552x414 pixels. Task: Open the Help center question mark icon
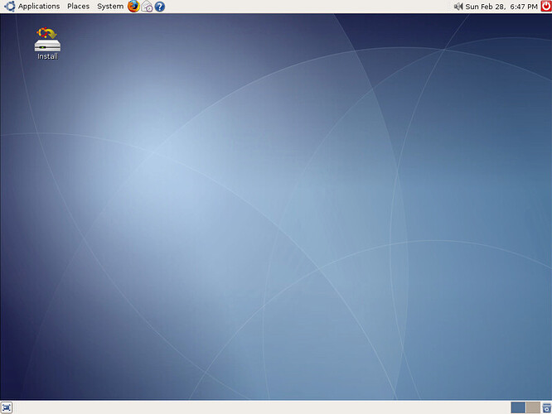[x=159, y=7]
